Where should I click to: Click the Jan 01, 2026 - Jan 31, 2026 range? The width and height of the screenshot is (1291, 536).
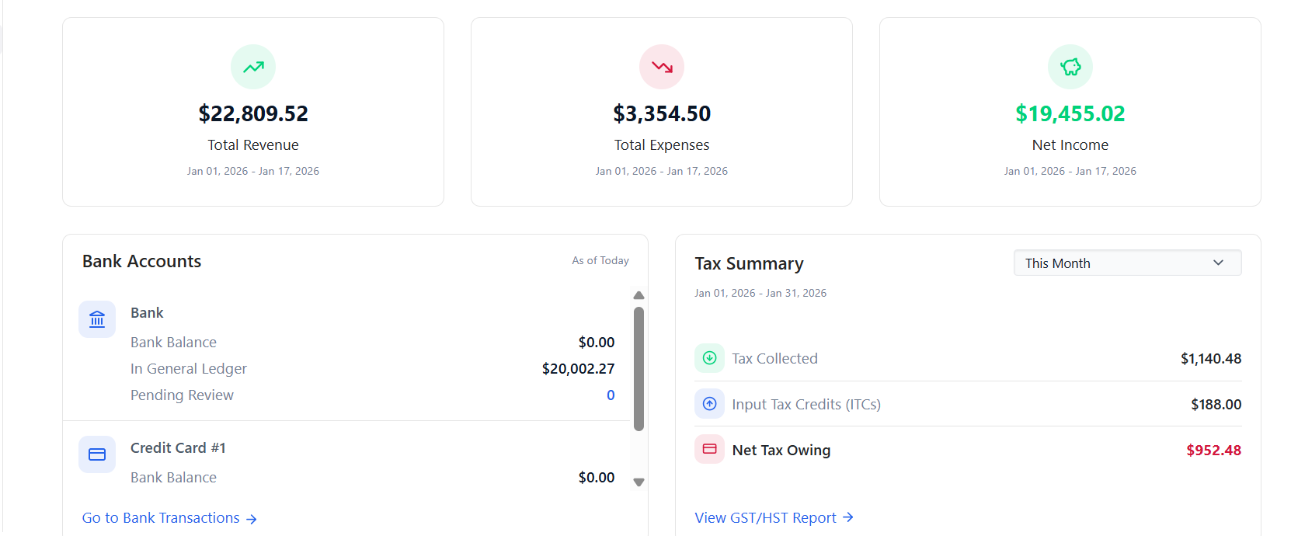point(760,293)
